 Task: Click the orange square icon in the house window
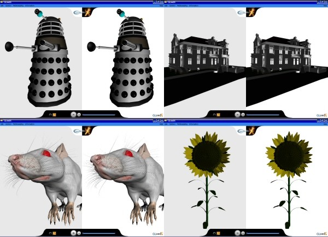coord(219,115)
